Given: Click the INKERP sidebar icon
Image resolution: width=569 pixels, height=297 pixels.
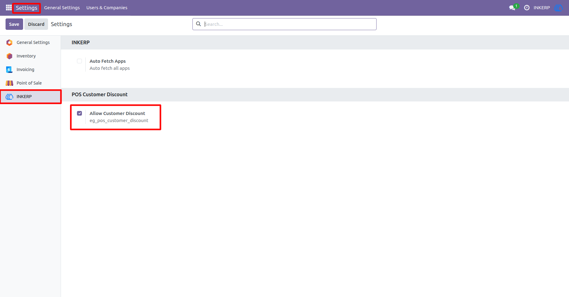Looking at the screenshot, I should pos(10,97).
